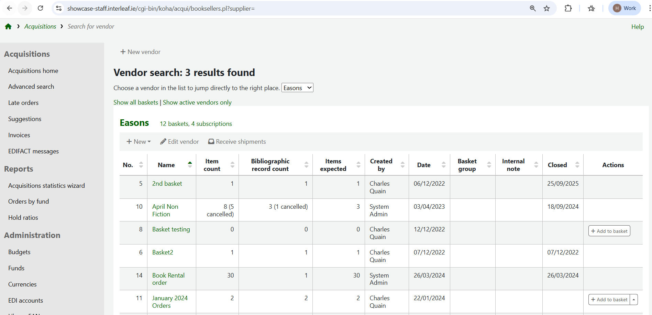
Task: Reload the page with browser refresh icon
Action: click(40, 8)
